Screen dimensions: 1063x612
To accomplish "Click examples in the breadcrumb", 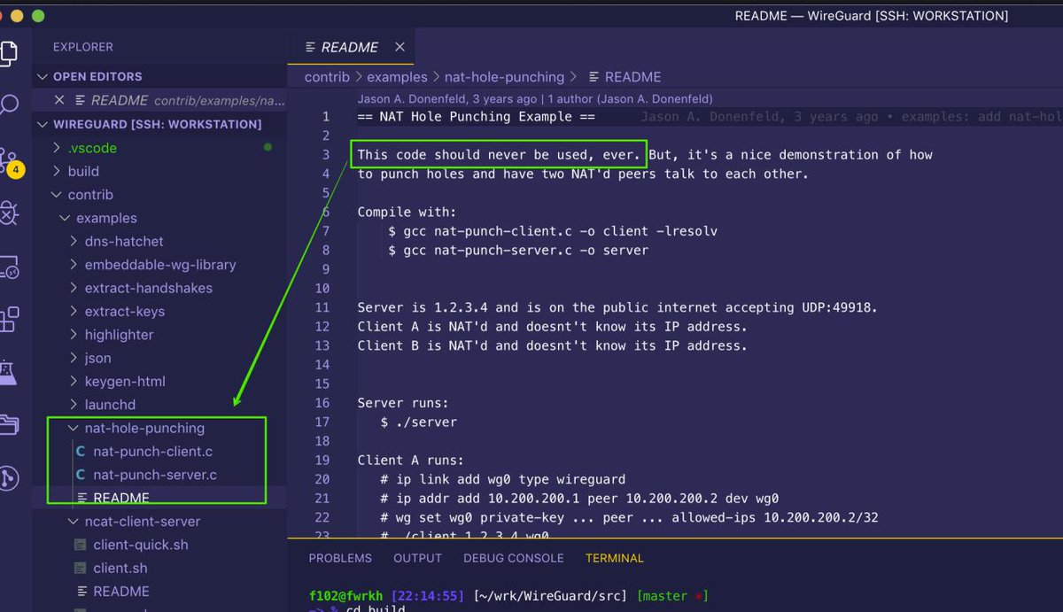I will [398, 77].
